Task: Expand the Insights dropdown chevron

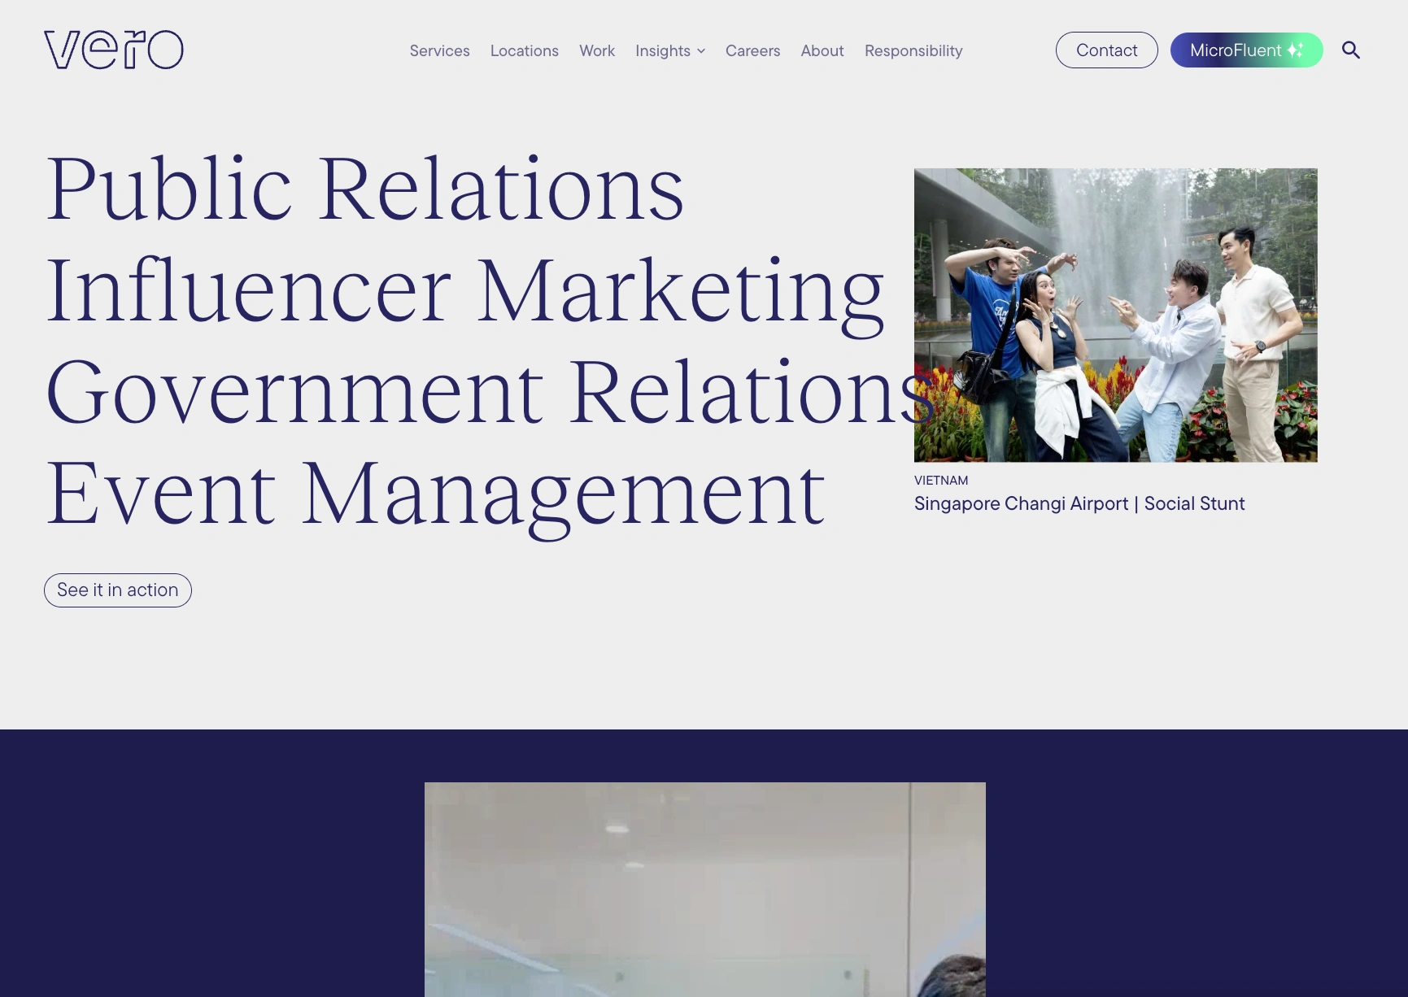Action: pos(701,51)
